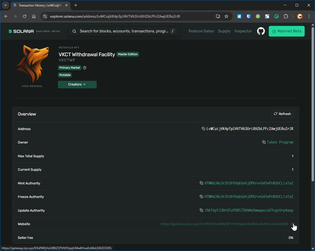315x251 pixels.
Task: Open the Freeze Authority address link
Action: tap(249, 197)
